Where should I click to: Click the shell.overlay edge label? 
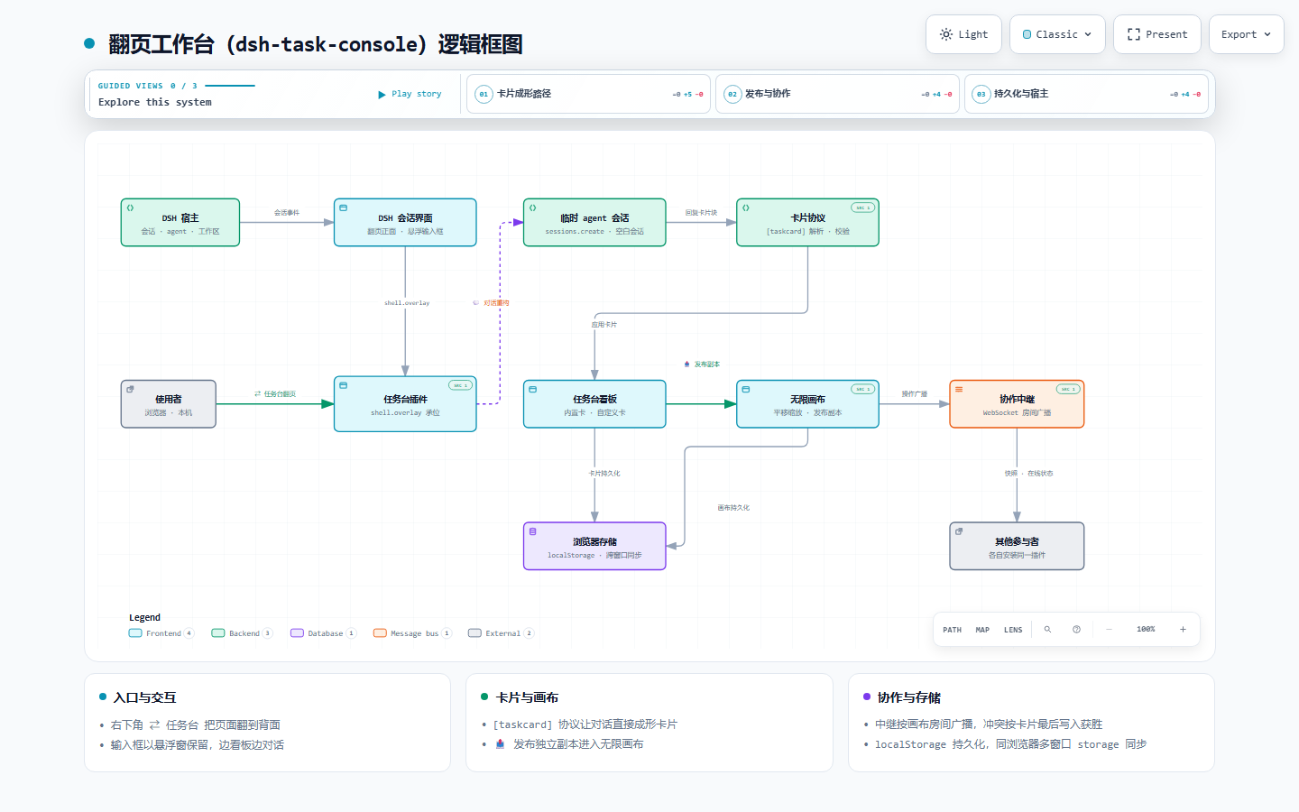pos(407,303)
